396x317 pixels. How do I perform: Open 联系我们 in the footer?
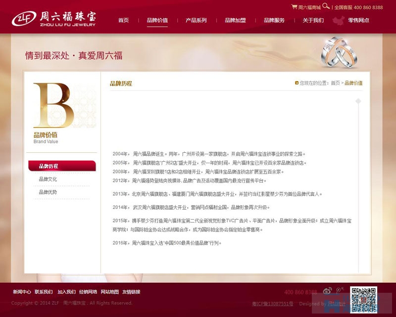[44, 292]
